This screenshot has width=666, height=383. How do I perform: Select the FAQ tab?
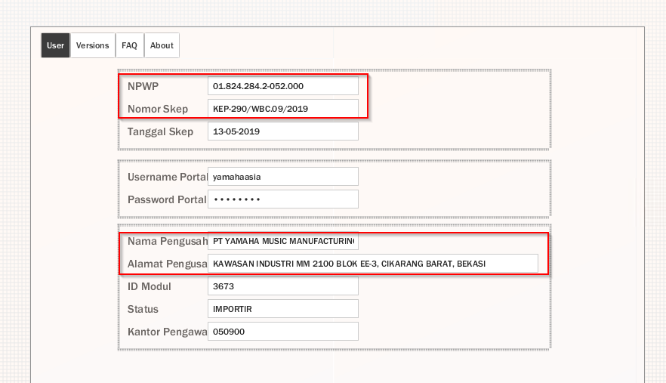click(x=129, y=45)
